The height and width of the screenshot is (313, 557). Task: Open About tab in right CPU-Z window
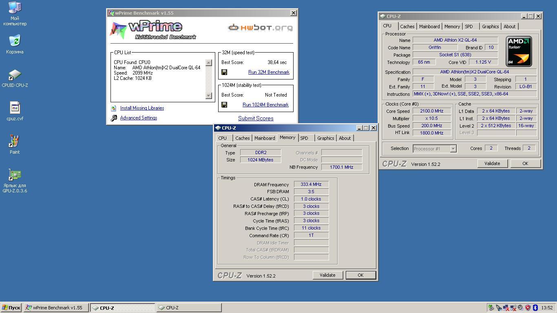pos(509,26)
